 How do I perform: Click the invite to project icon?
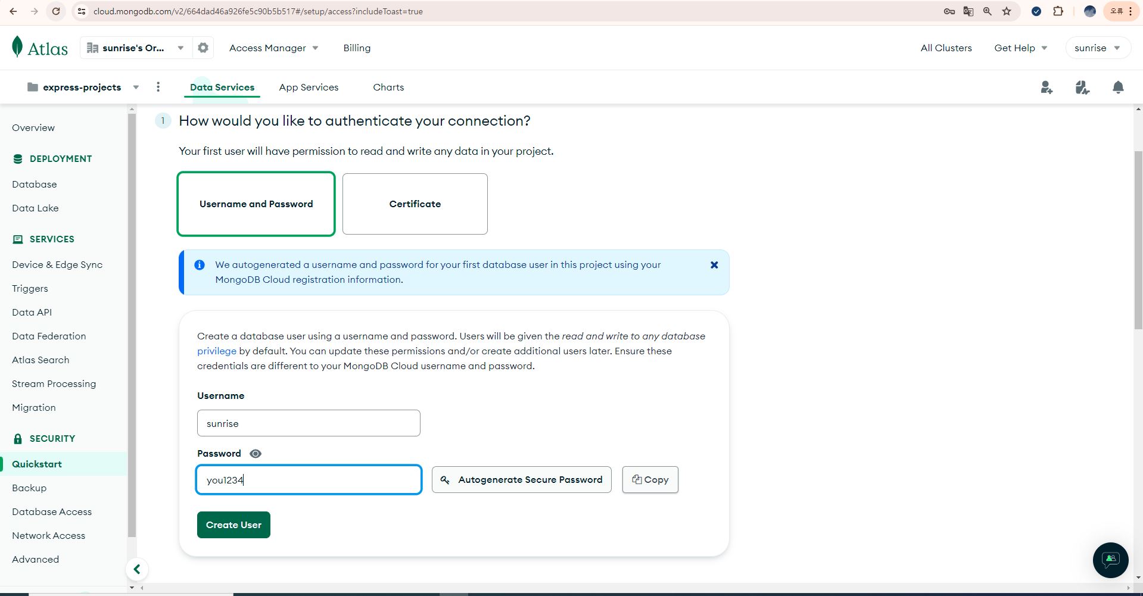coord(1047,88)
